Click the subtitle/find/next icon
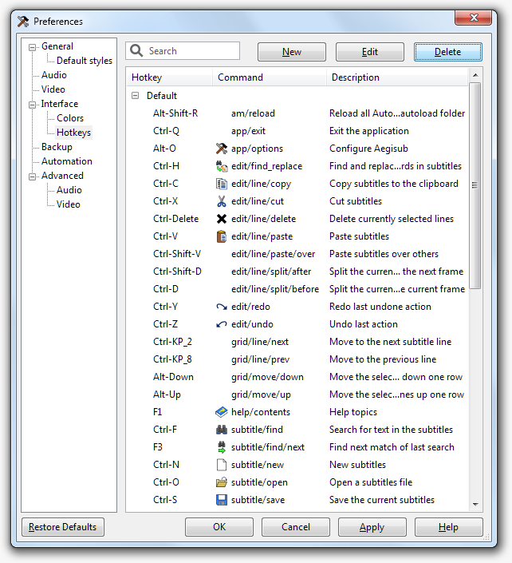Viewport: 512px width, 563px height. tap(222, 447)
